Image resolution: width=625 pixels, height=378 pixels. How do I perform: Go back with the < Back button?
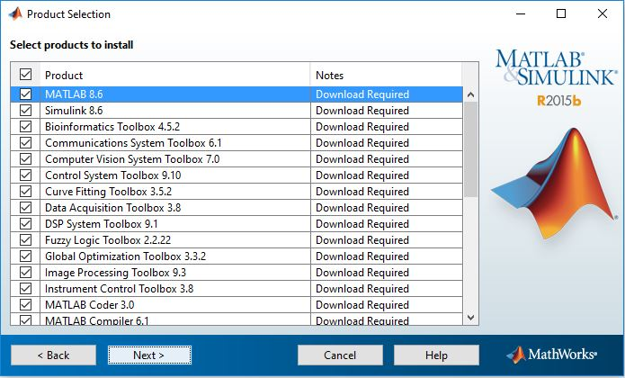pyautogui.click(x=53, y=355)
